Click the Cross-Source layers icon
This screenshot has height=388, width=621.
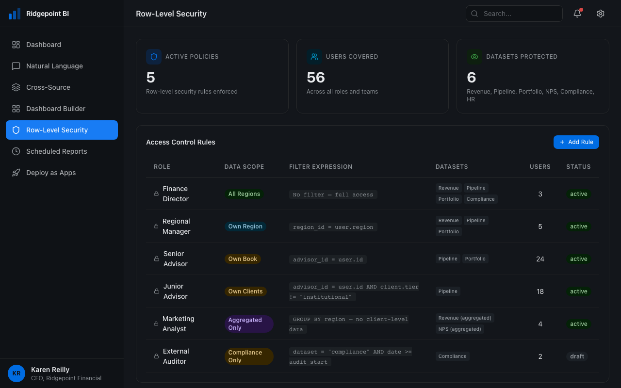(16, 87)
